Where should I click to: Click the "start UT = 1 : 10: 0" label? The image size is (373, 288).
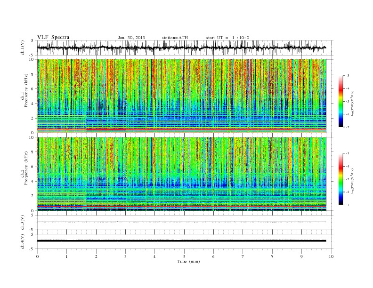pyautogui.click(x=227, y=38)
